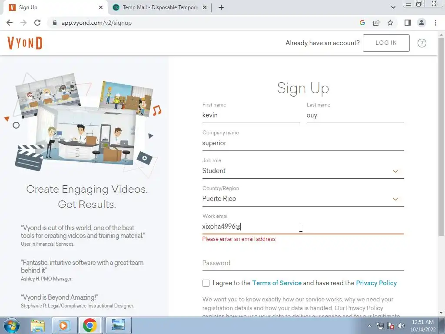Open the taskbar clock and date
Image resolution: width=445 pixels, height=334 pixels.
(422, 326)
